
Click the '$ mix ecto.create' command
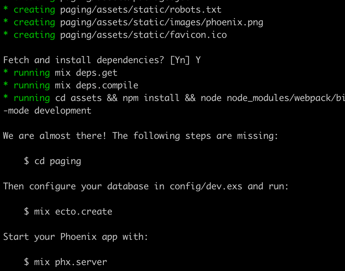[68, 212]
